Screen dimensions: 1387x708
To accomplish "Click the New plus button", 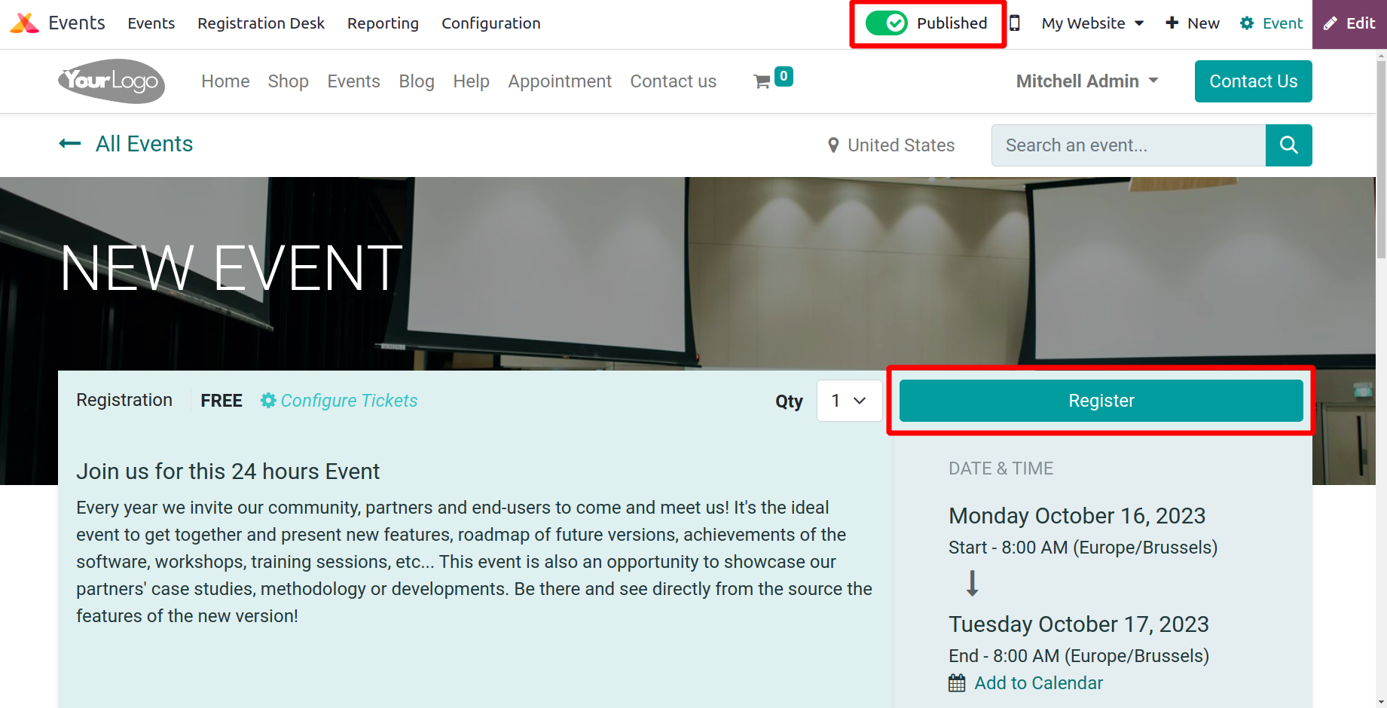I will (1193, 23).
